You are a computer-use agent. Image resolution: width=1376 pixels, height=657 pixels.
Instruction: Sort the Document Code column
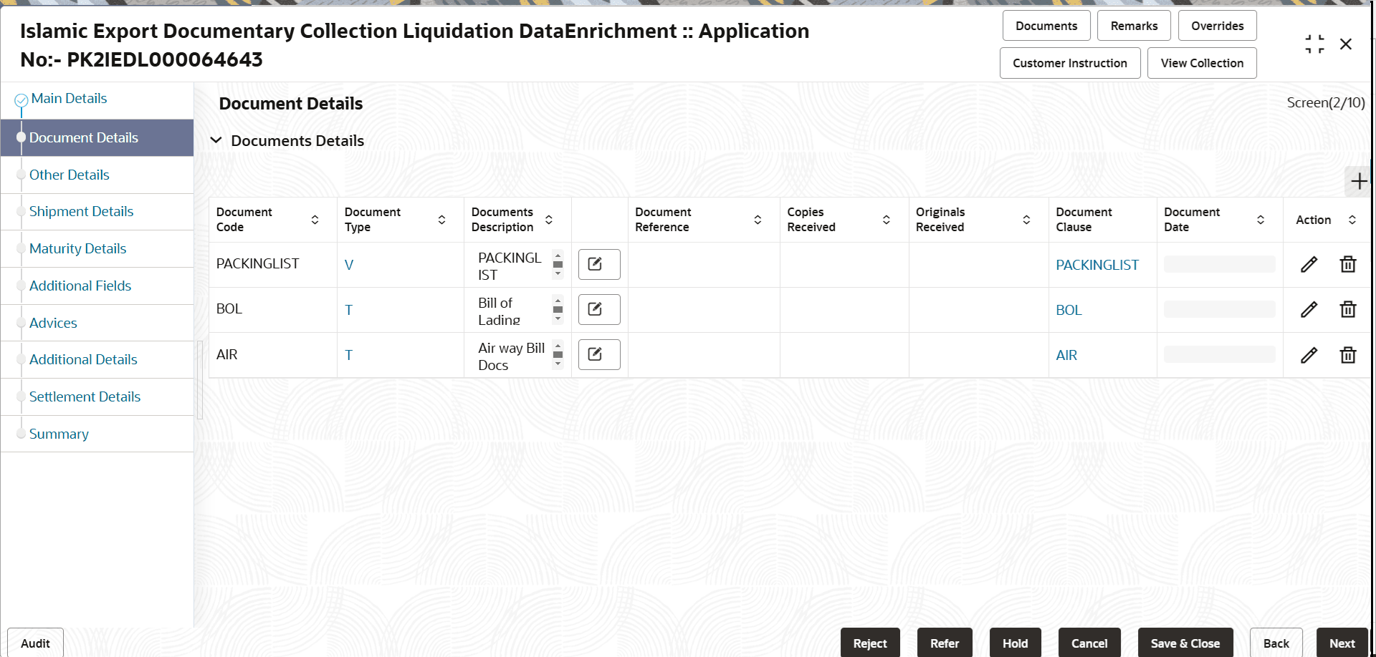tap(315, 220)
